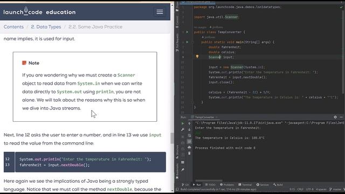Open the Structure side panel
Screen dimensions: 345x194
point(177,152)
